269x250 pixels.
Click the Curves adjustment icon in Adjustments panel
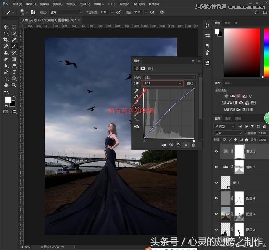[x=238, y=96]
